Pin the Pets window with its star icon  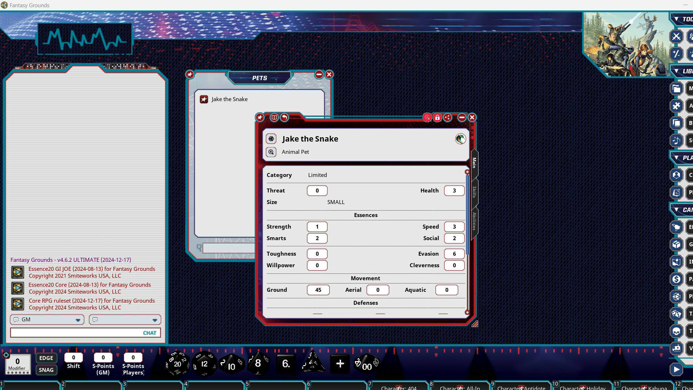(x=189, y=74)
